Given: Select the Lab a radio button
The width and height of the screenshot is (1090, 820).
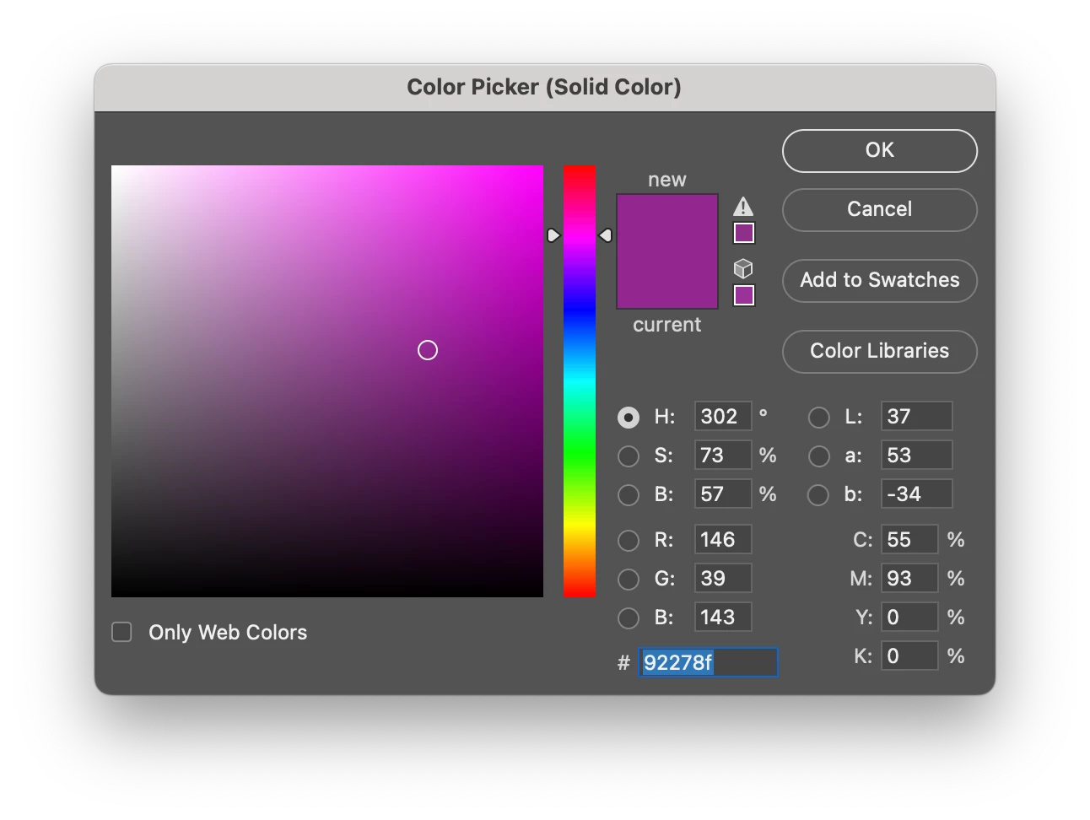Looking at the screenshot, I should (x=819, y=456).
